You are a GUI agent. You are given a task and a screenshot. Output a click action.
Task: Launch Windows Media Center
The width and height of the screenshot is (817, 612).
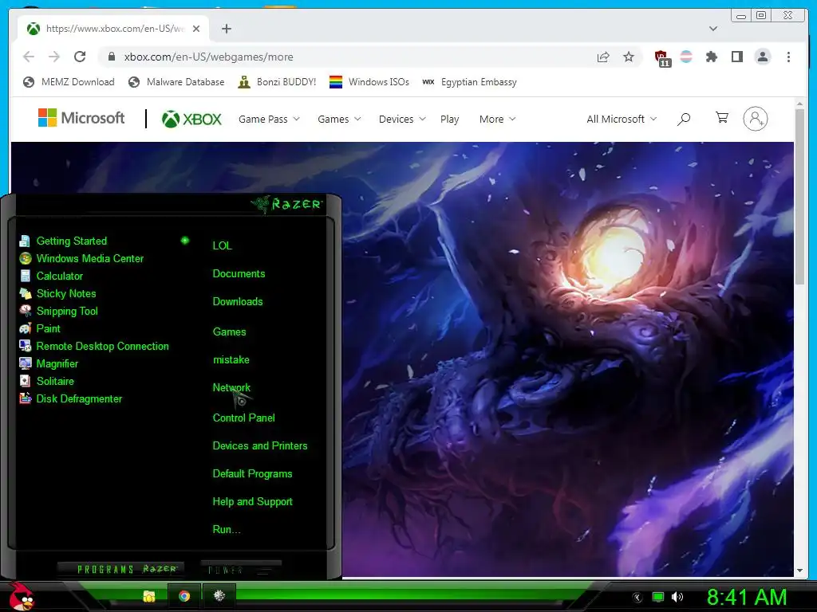click(x=81, y=259)
